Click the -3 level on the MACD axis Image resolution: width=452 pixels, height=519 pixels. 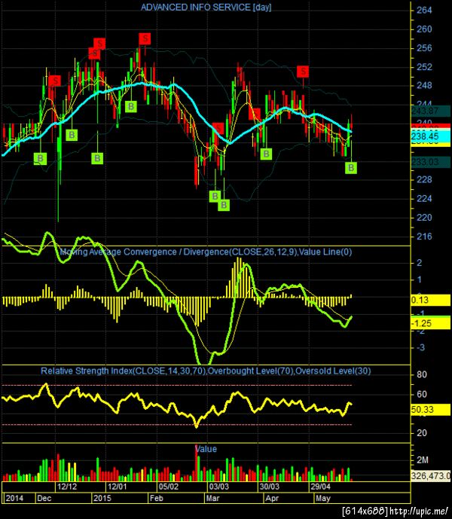point(420,347)
